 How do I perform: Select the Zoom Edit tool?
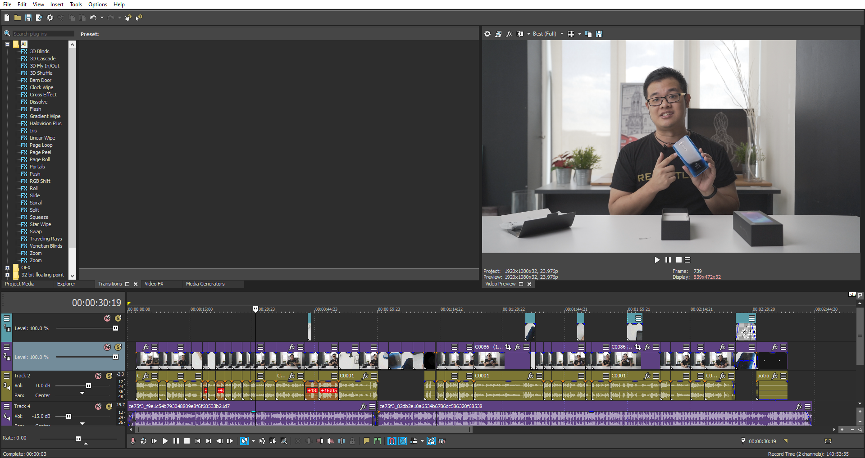[283, 441]
